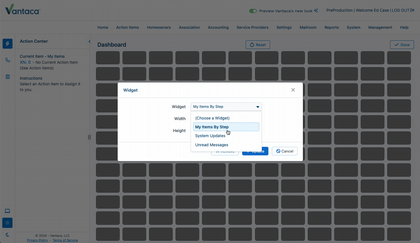The image size is (420, 243).
Task: Open the System menu
Action: coord(354,27)
